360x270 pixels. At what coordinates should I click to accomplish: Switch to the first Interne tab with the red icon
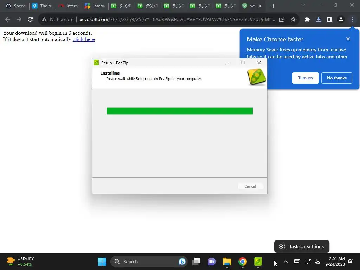point(69,6)
